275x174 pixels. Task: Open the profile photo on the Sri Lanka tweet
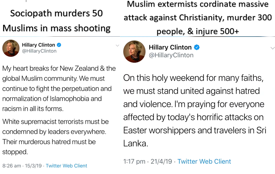(134, 51)
